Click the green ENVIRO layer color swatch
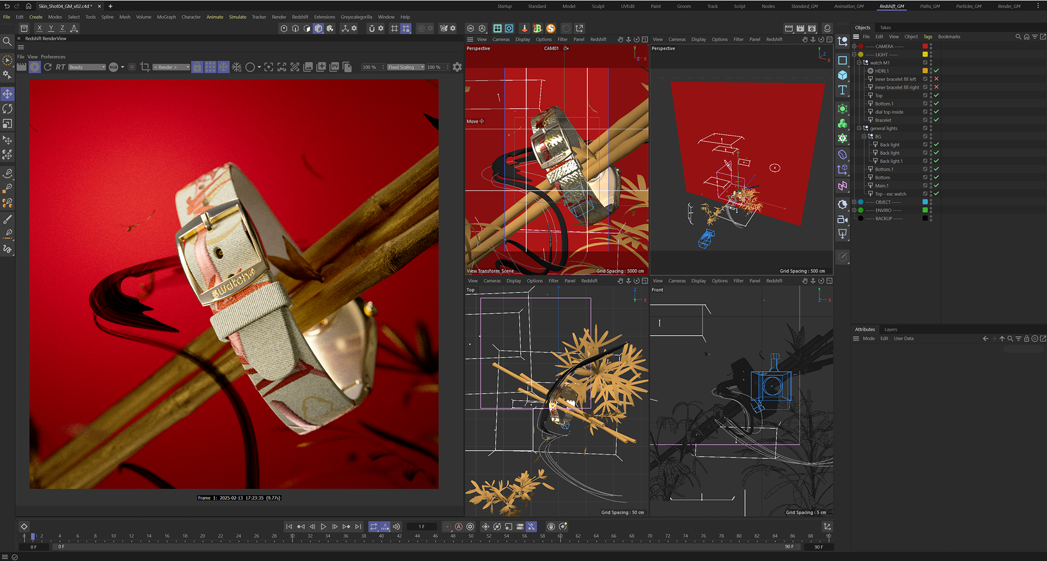 925,210
